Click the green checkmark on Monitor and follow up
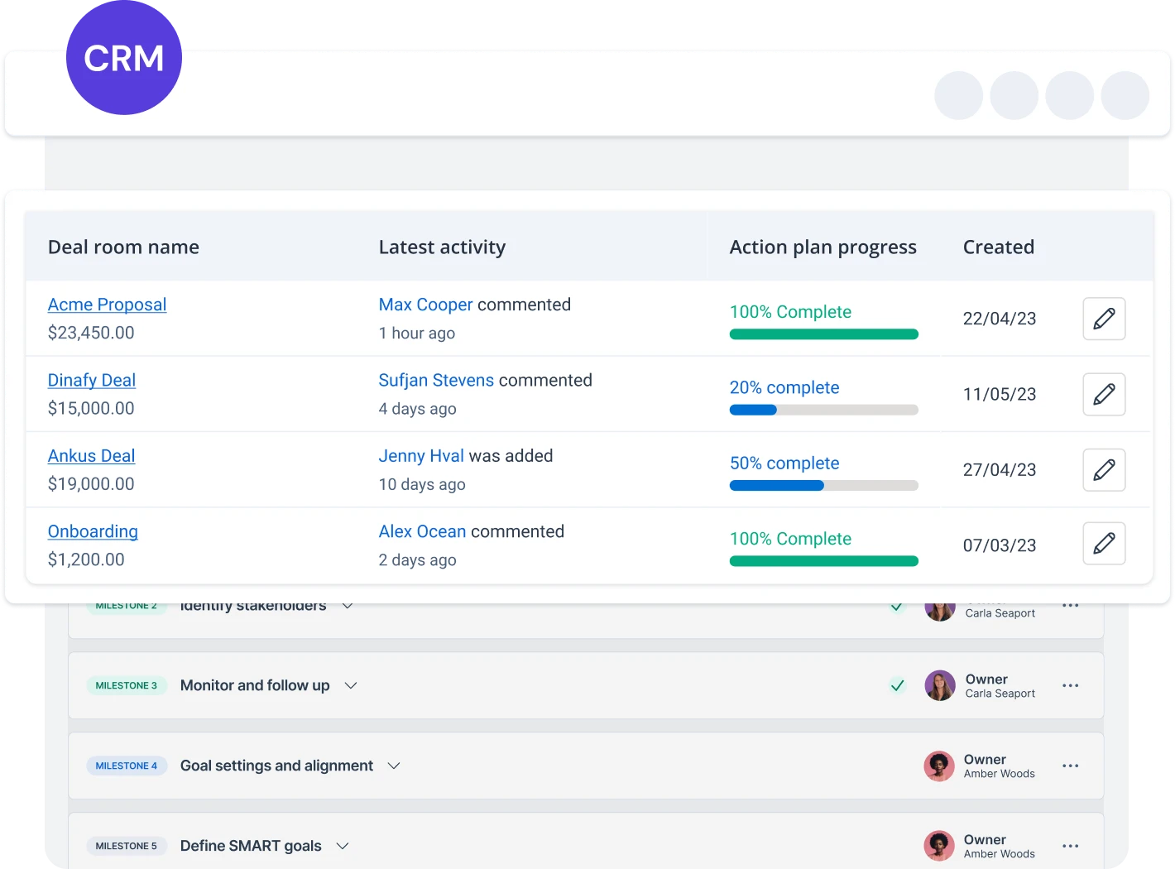 coord(897,685)
